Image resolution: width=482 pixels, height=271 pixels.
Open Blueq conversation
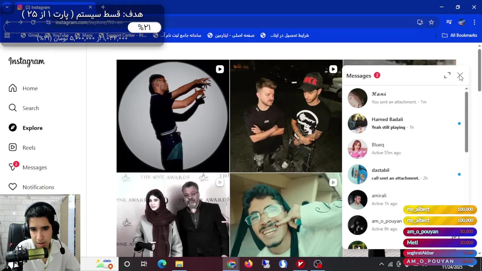(404, 149)
